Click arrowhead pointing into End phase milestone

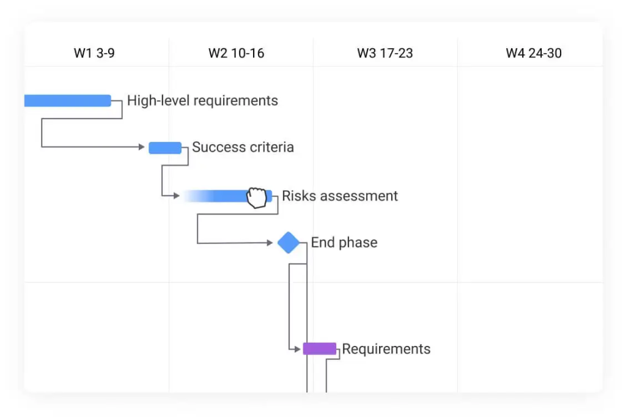coord(270,243)
